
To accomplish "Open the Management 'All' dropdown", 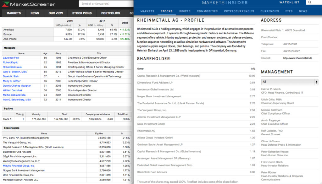I will coord(290,82).
